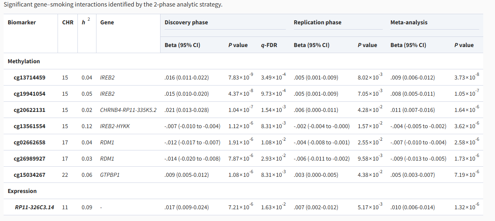Select the GTPBP1 gene cell
The image size is (495, 221).
point(110,175)
